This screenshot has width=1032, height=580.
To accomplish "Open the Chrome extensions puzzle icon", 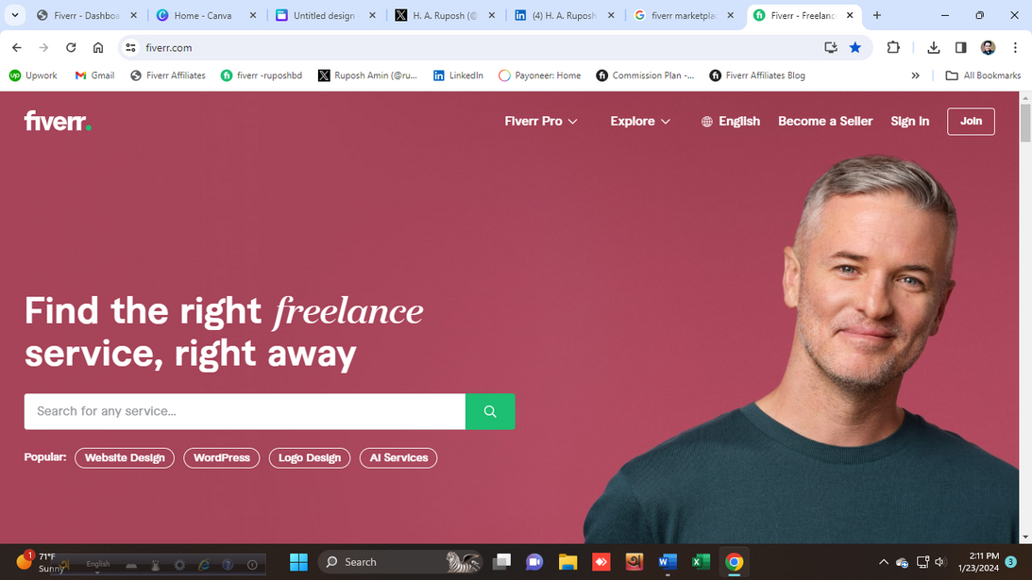I will click(893, 47).
